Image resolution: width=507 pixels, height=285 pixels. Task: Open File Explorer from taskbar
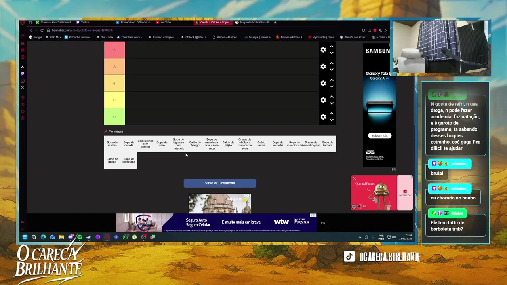[x=61, y=237]
